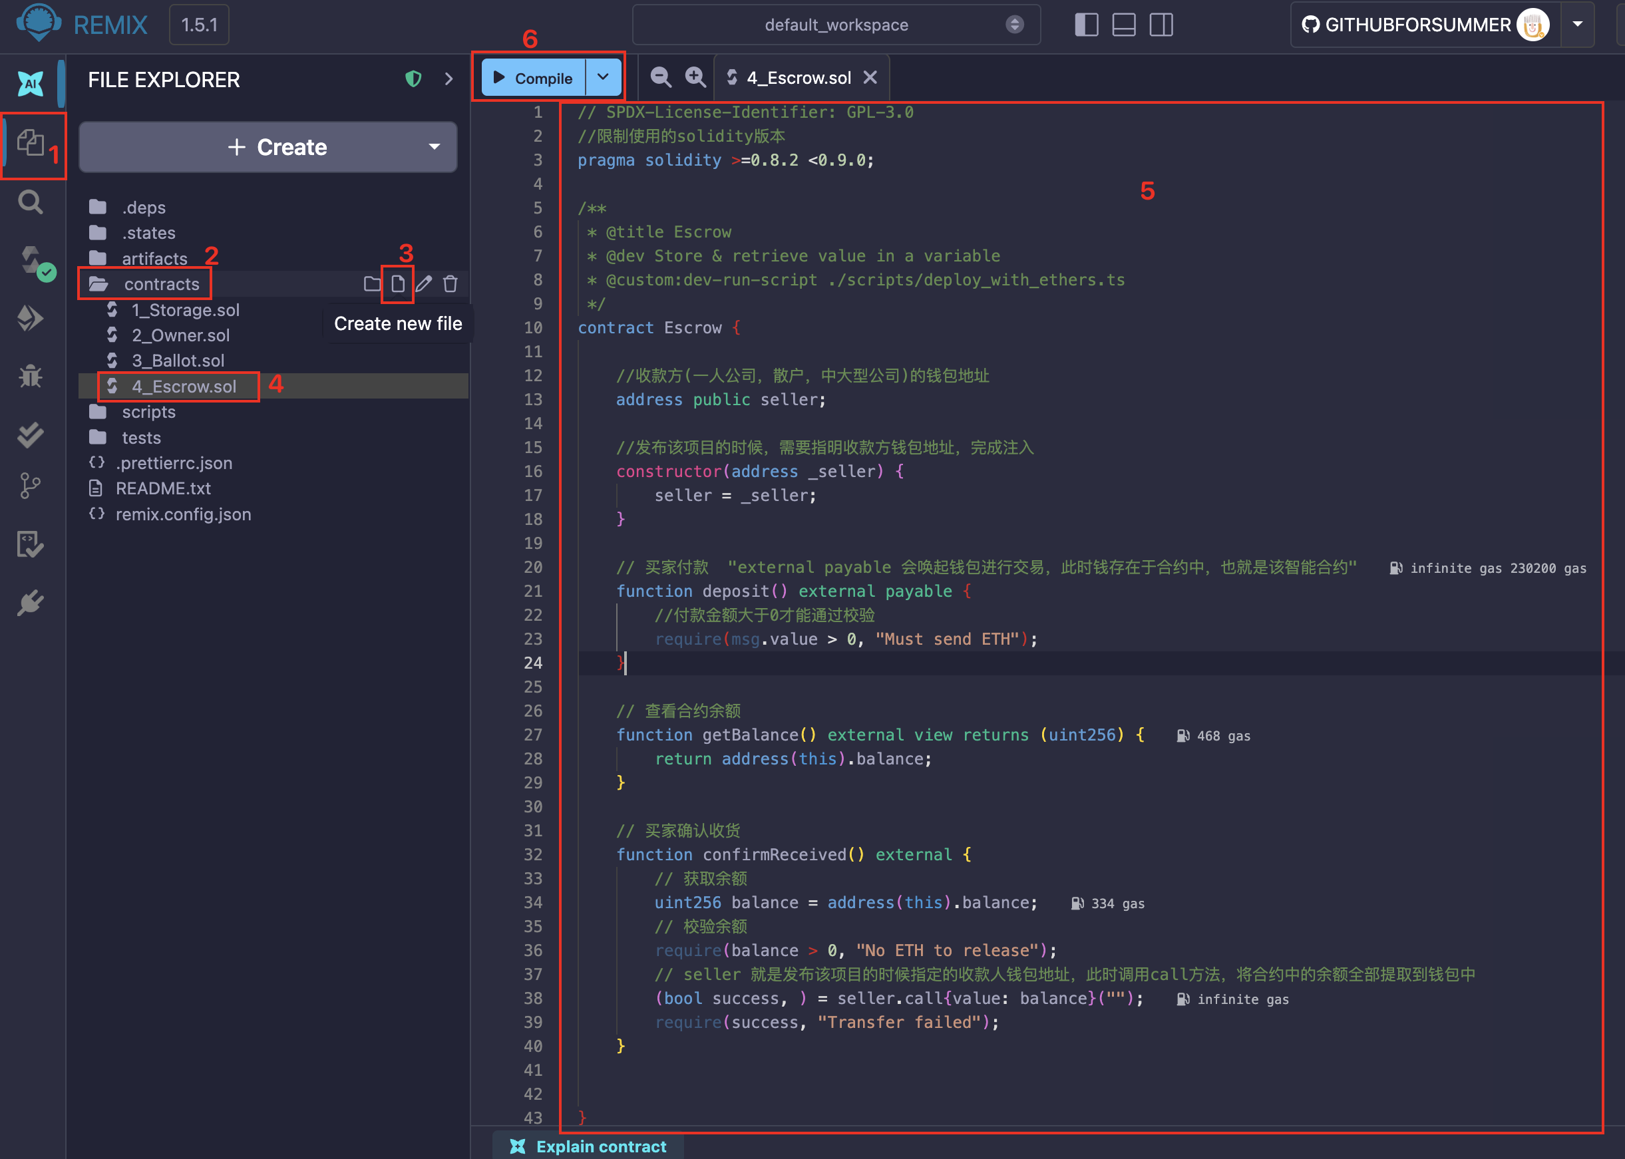Click the Compile button
This screenshot has width=1625, height=1159.
point(534,78)
